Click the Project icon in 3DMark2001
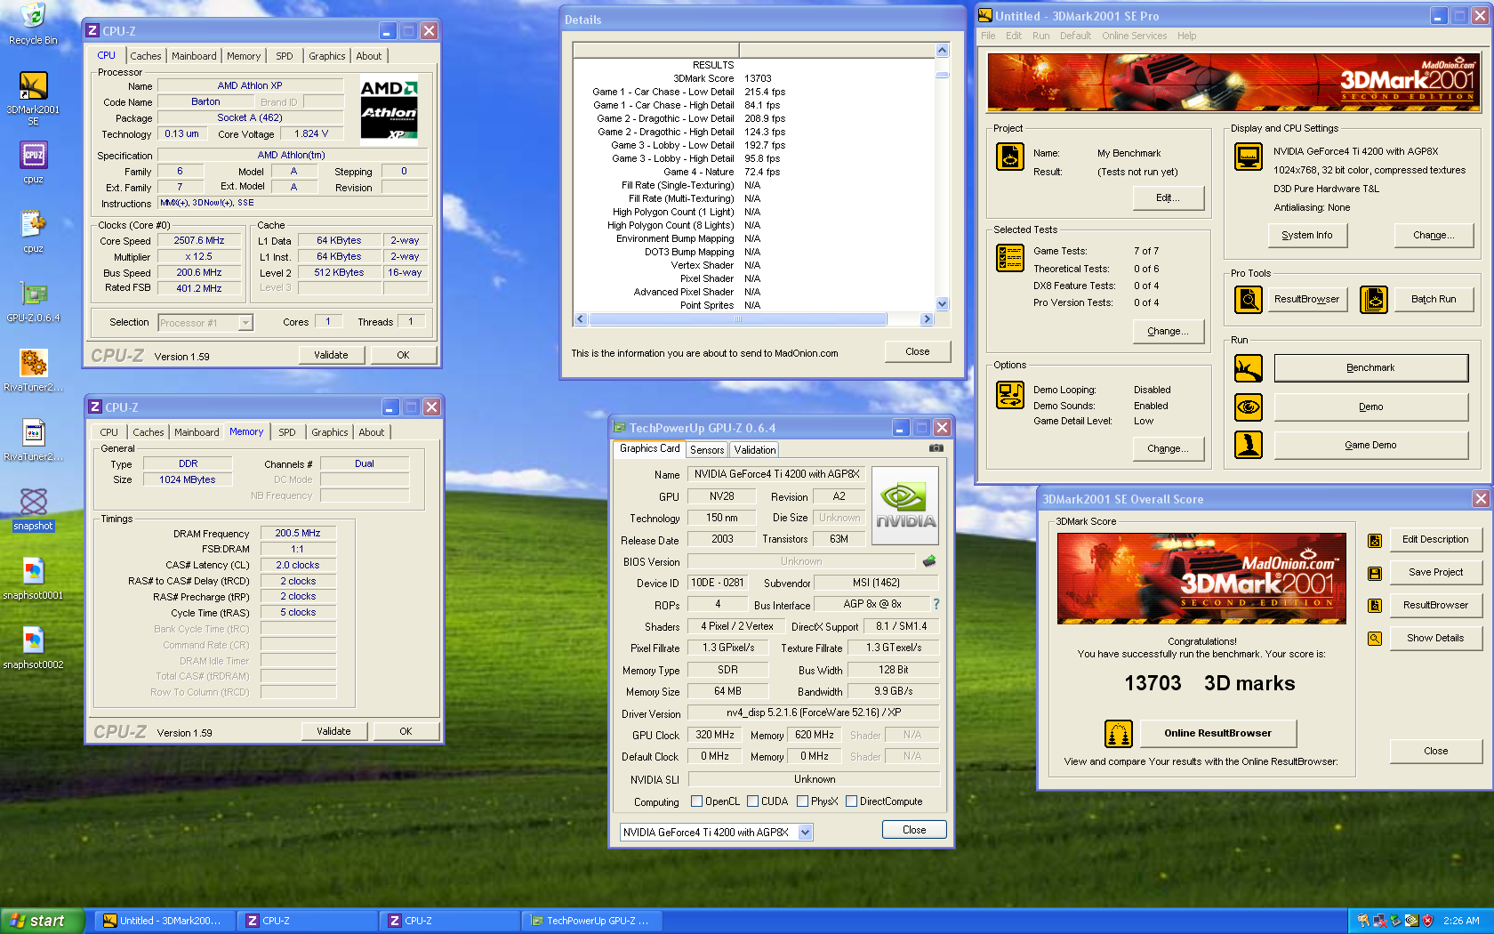Screen dimensions: 1494x934 click(x=1010, y=156)
